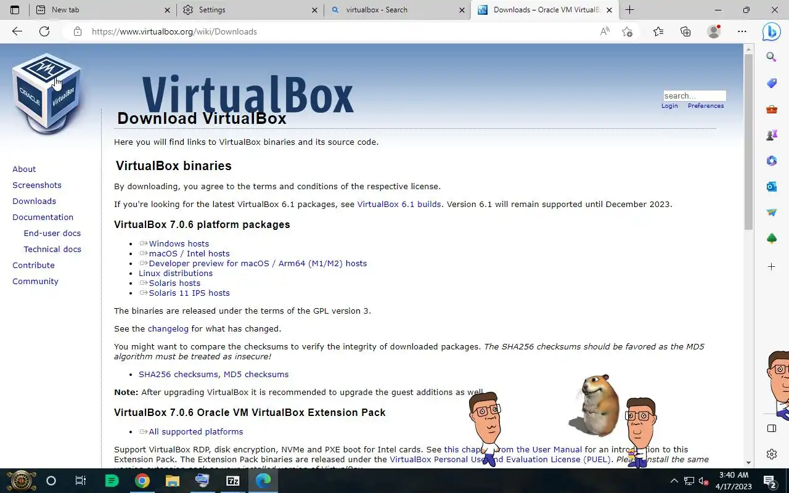Open Task View on the taskbar
Screen dimensions: 789x493
coord(81,481)
